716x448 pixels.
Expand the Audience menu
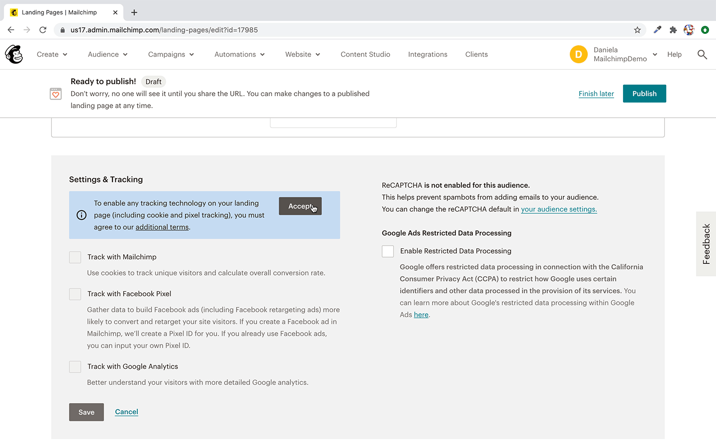click(x=108, y=54)
